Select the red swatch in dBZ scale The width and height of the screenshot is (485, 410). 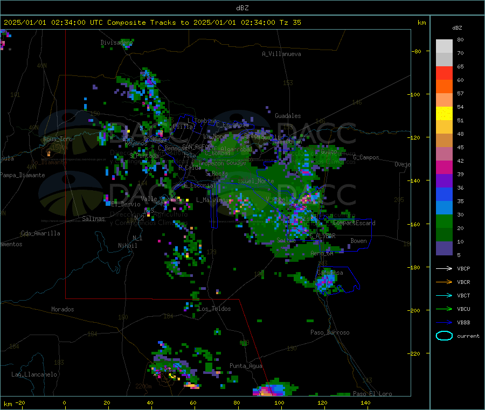[x=444, y=73]
